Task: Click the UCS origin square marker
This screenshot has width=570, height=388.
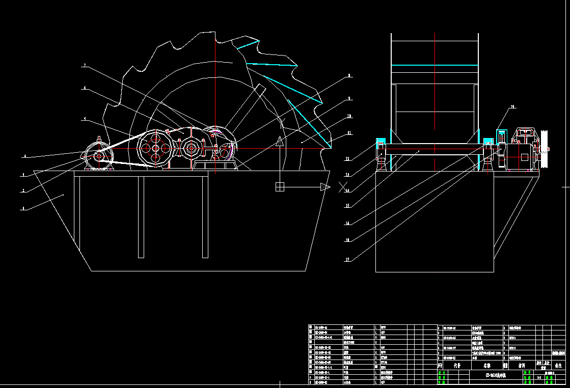Action: click(x=280, y=187)
